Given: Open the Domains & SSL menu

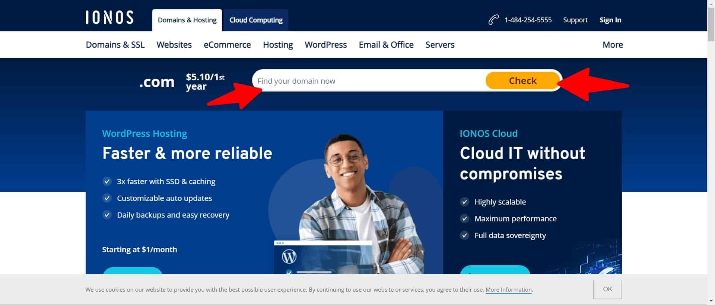Looking at the screenshot, I should pyautogui.click(x=115, y=45).
